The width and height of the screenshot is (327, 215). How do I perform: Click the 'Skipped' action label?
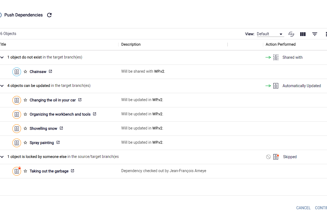pos(290,157)
